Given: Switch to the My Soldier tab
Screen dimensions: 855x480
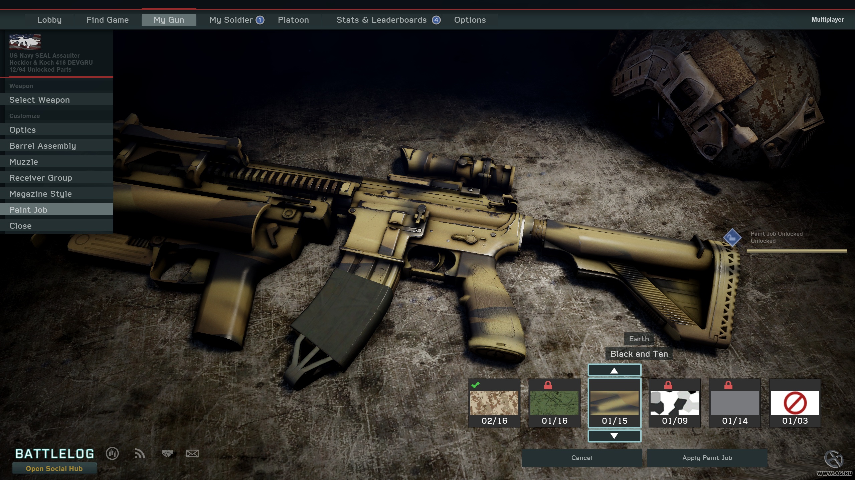Looking at the screenshot, I should point(231,20).
